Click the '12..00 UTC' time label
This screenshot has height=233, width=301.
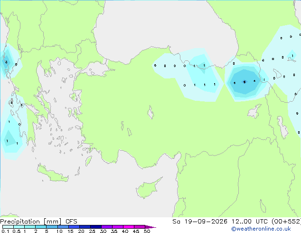click(x=250, y=222)
